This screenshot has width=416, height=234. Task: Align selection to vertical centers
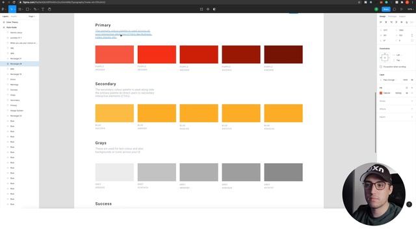tap(402, 22)
